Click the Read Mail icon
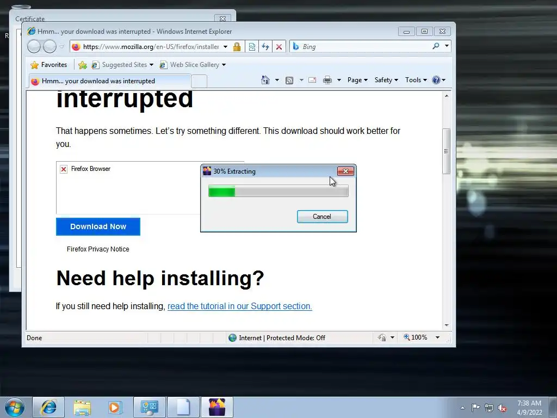This screenshot has height=418, width=557. (312, 80)
